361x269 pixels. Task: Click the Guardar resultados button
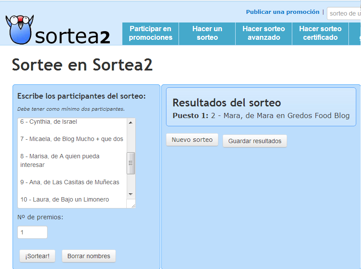255,141
